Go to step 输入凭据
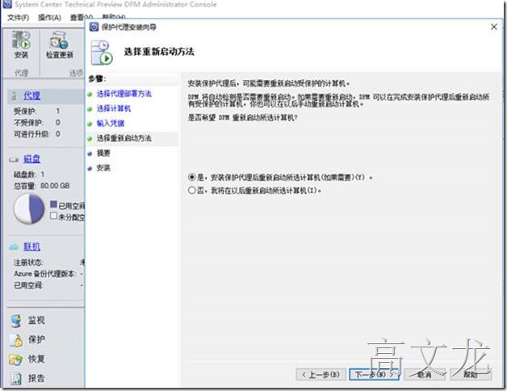Image resolution: width=507 pixels, height=391 pixels. click(x=111, y=124)
